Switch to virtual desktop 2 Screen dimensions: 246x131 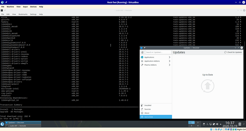(198, 122)
